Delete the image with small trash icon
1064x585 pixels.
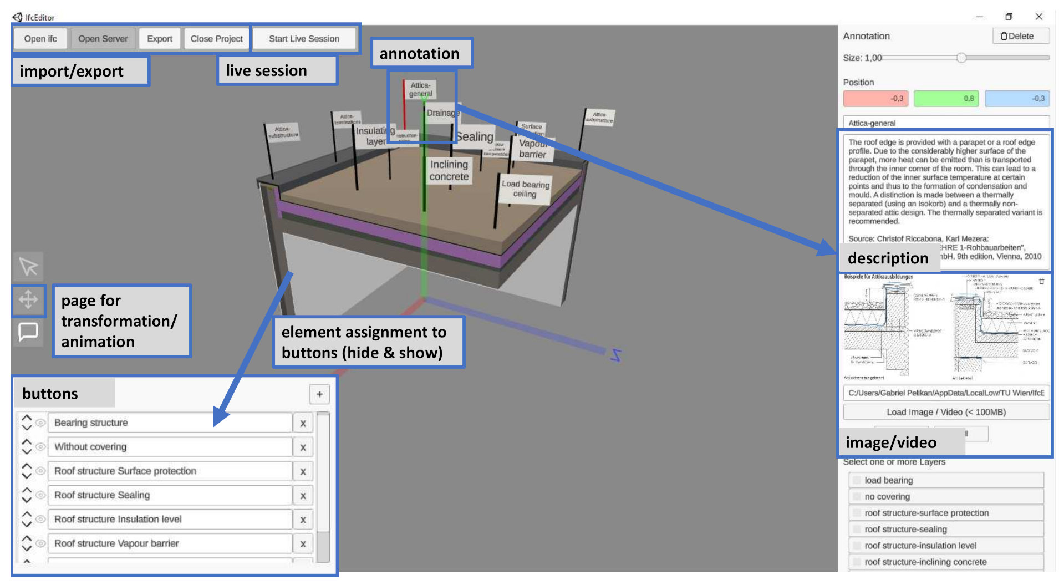1041,282
